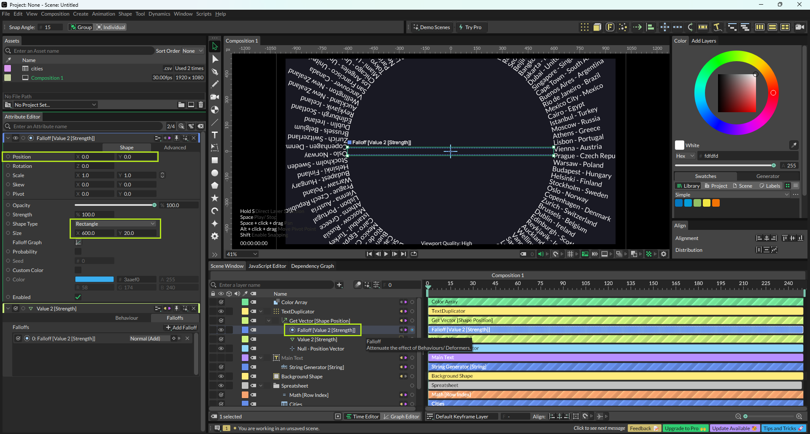Image resolution: width=810 pixels, height=434 pixels.
Task: Choose the Ellipse shape tool
Action: (215, 173)
